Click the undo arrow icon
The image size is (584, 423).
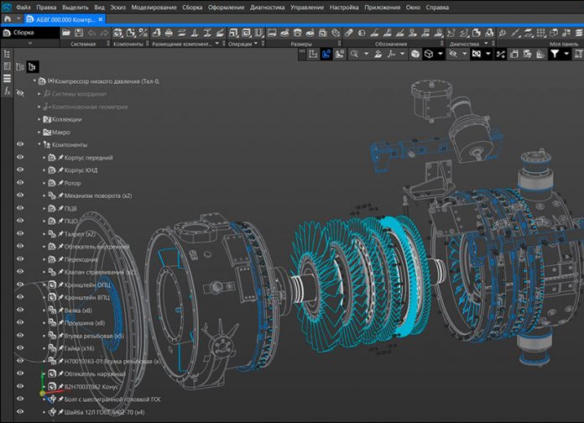click(91, 33)
